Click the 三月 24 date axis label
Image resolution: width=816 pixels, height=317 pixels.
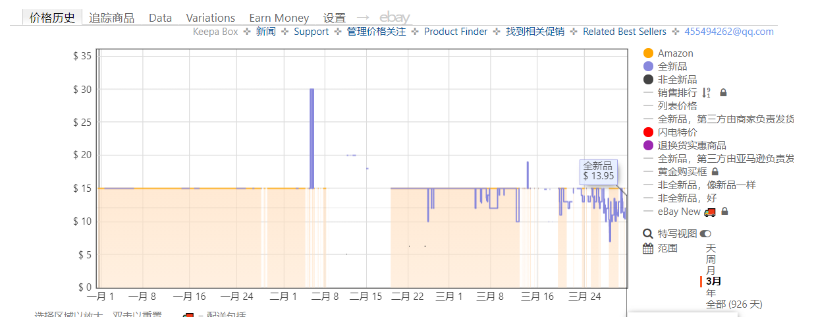tap(585, 297)
